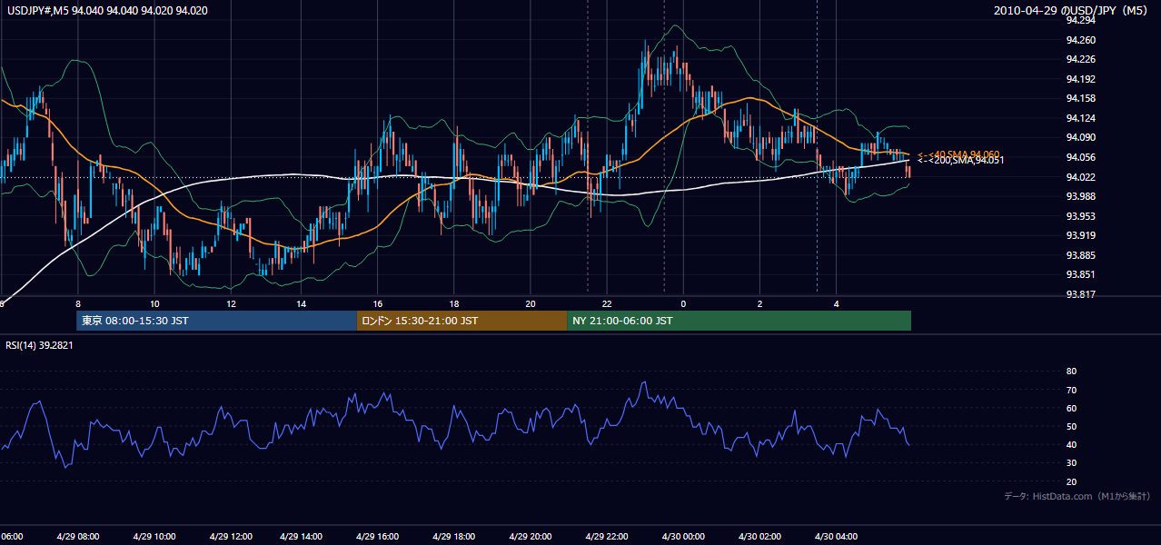Click the RSI scale value 30
Image resolution: width=1161 pixels, height=545 pixels.
pyautogui.click(x=1071, y=463)
